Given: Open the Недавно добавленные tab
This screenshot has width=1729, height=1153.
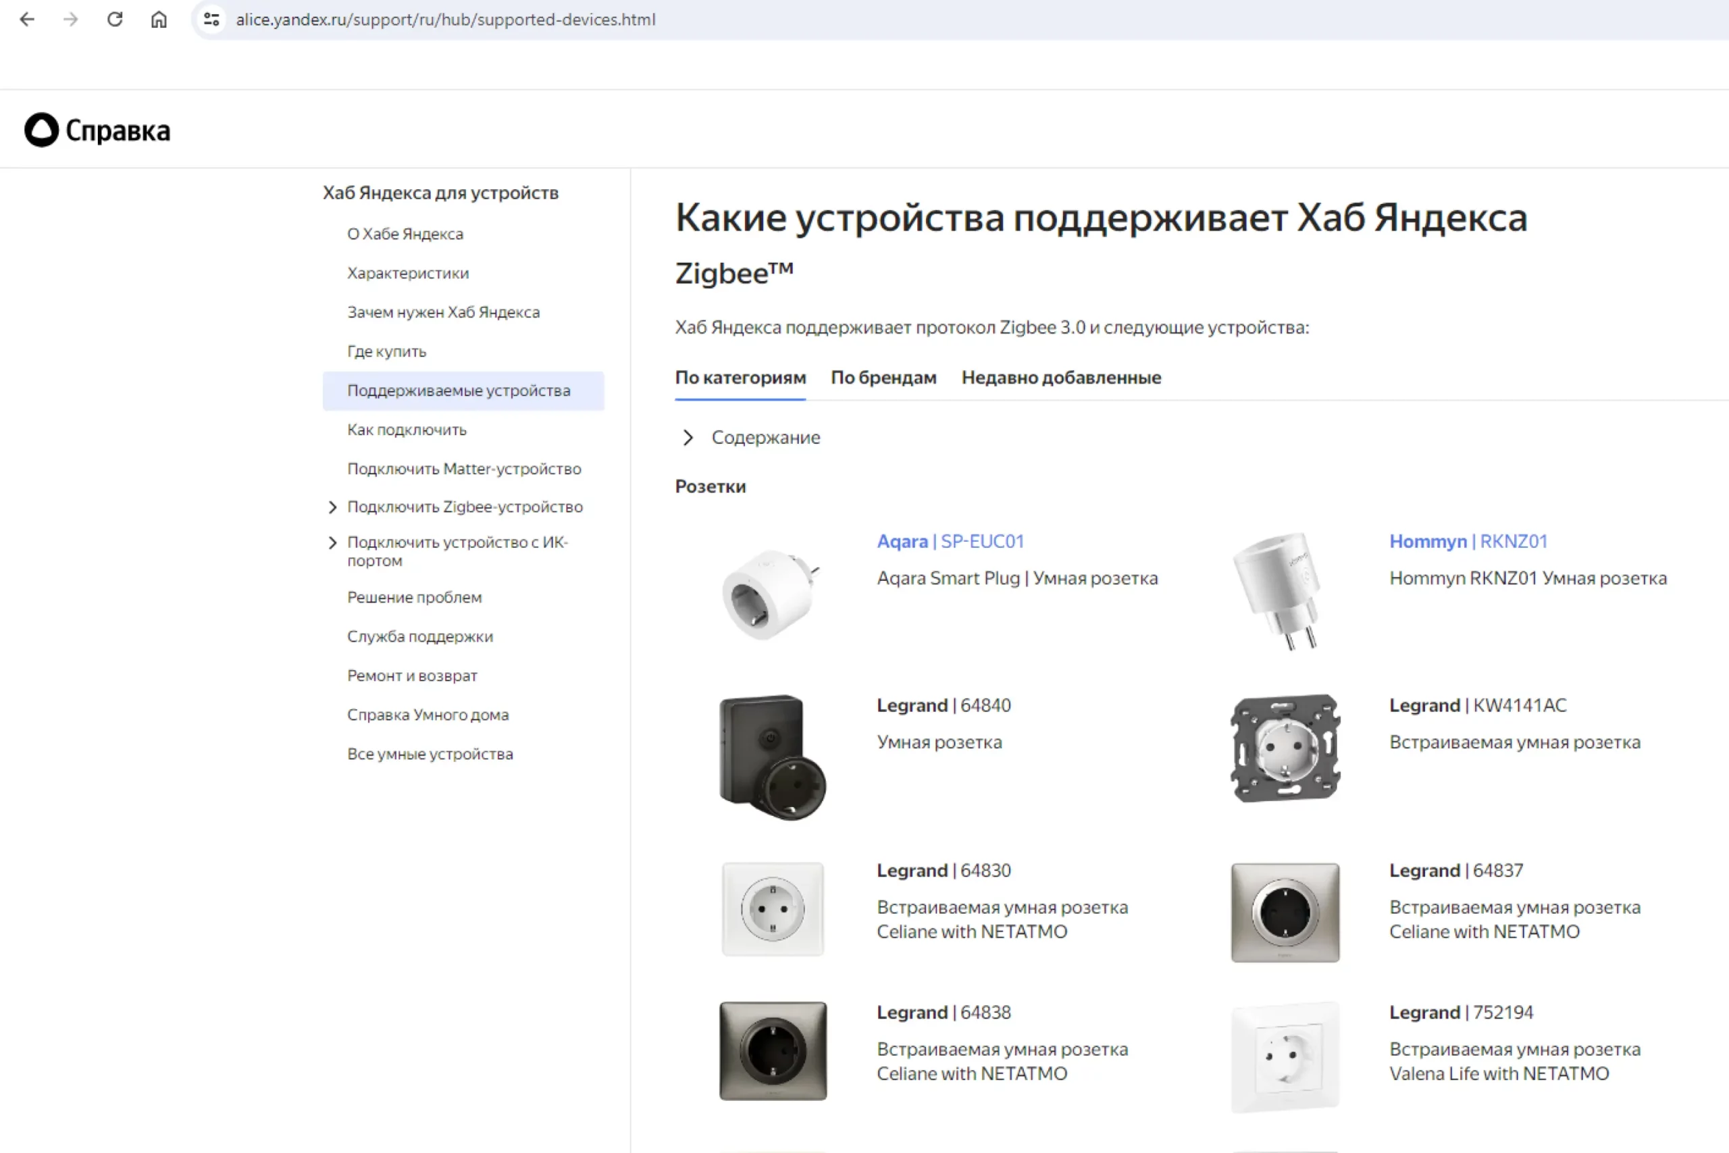Looking at the screenshot, I should [1061, 378].
